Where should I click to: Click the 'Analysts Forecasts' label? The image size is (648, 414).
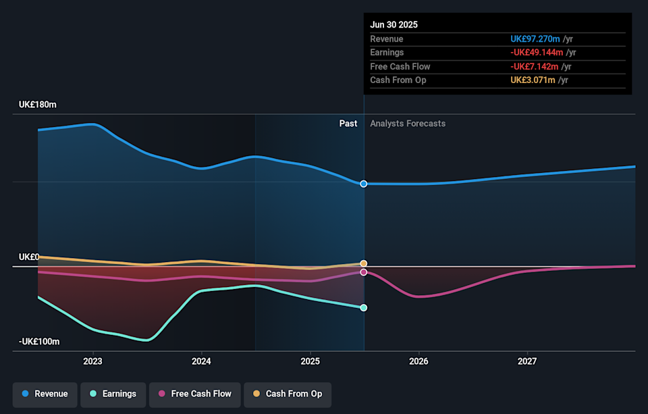[x=408, y=124]
